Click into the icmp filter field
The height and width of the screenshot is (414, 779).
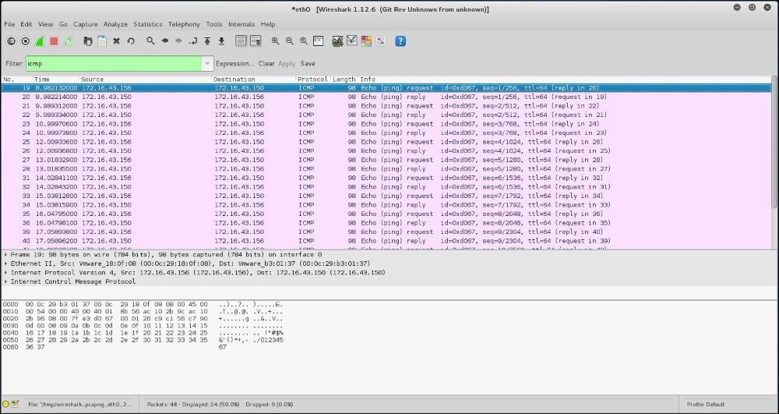pos(115,64)
